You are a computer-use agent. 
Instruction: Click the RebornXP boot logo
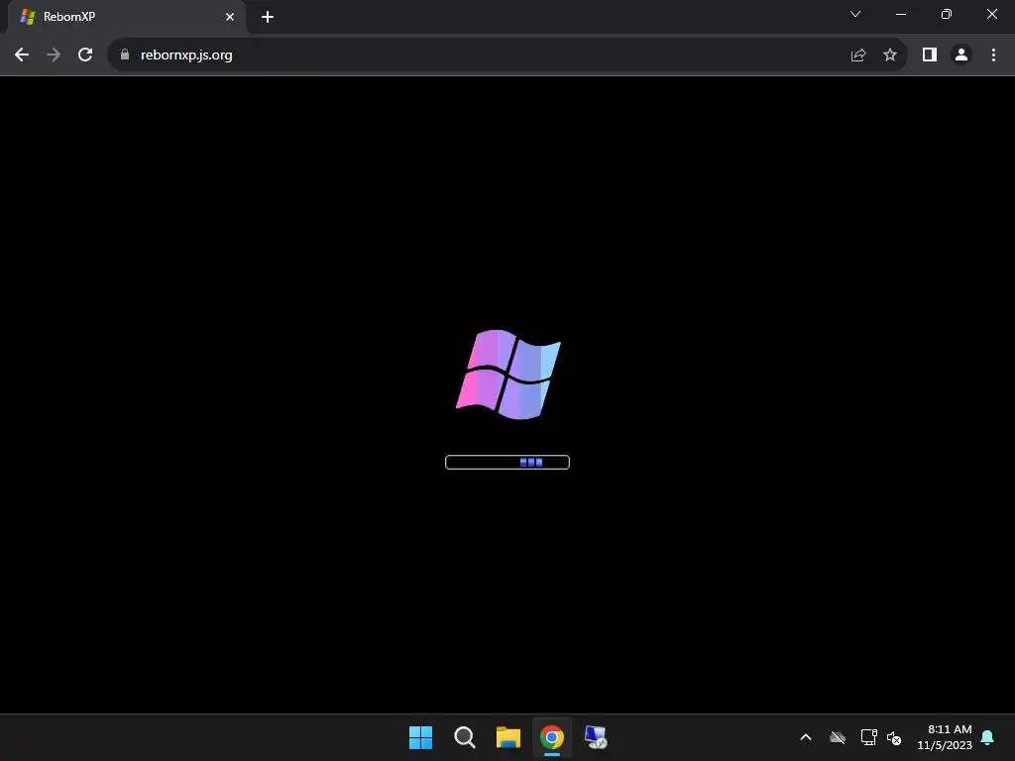pos(508,375)
